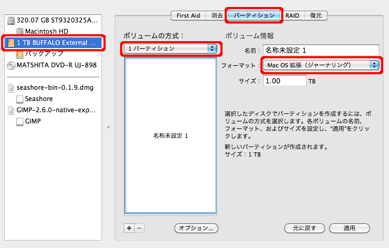Select seashore-bin-0.1.9.dmg in the sidebar
Screen dimensions: 389x248
pyautogui.click(x=53, y=88)
